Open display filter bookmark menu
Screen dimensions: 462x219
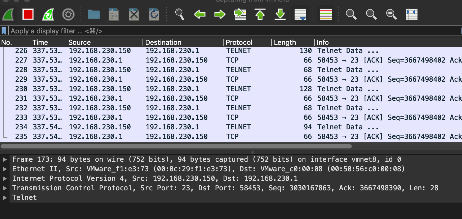[x=4, y=31]
